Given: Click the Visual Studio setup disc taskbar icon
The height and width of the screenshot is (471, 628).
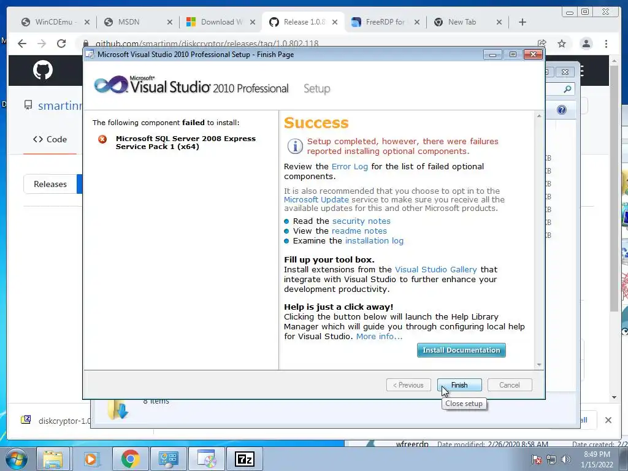Looking at the screenshot, I should [206, 459].
